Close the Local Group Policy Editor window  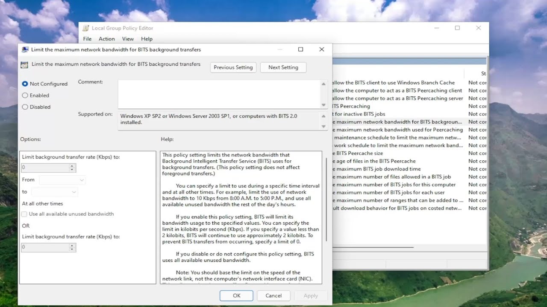[478, 28]
